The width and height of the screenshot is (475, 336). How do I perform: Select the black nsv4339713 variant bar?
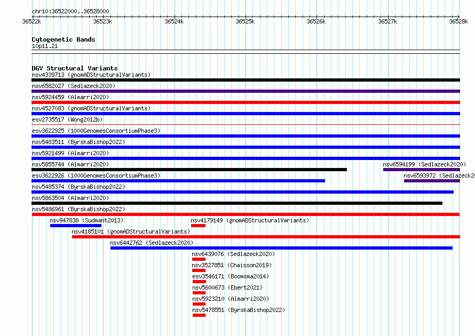246,80
